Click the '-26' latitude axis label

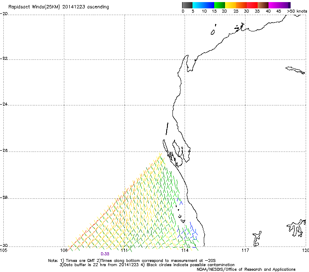click(4, 151)
